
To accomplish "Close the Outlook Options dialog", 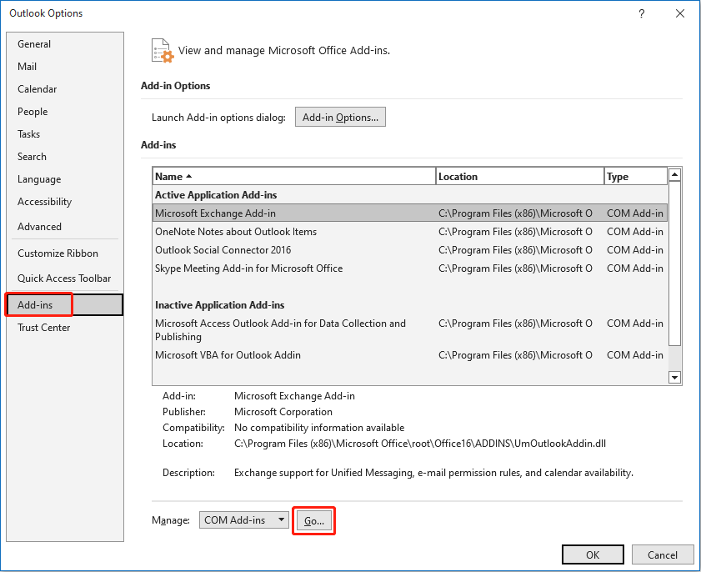I will point(680,13).
